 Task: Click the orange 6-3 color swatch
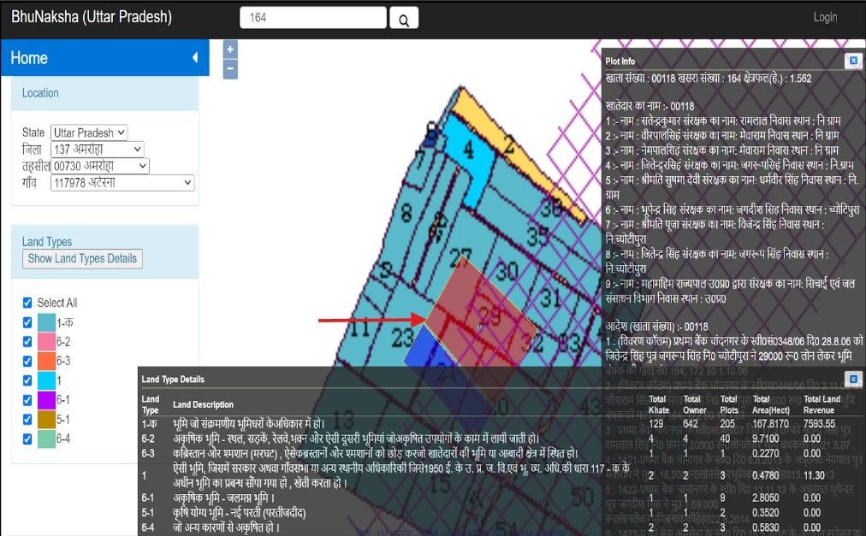(46, 361)
